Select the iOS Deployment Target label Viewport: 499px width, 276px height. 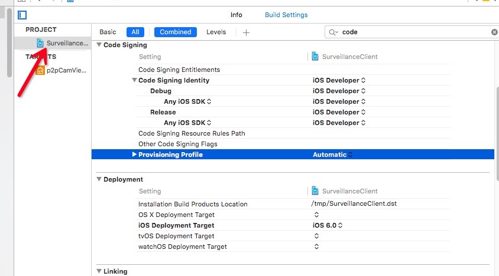click(x=176, y=225)
